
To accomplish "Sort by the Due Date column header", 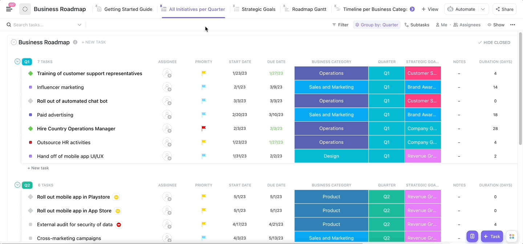I will pos(276,62).
